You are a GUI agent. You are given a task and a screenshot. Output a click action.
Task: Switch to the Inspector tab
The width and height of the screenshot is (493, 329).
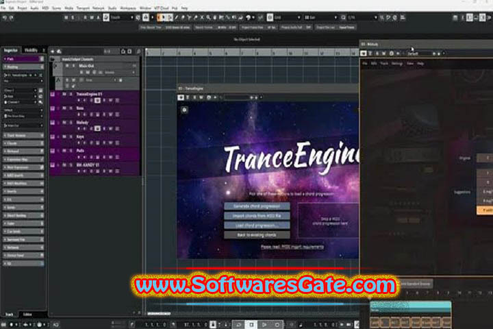tap(11, 50)
